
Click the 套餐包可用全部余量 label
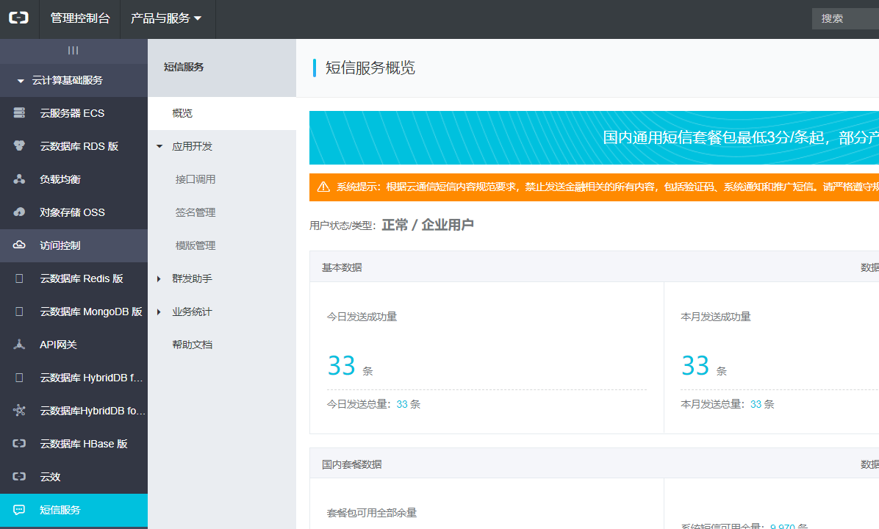pyautogui.click(x=372, y=513)
